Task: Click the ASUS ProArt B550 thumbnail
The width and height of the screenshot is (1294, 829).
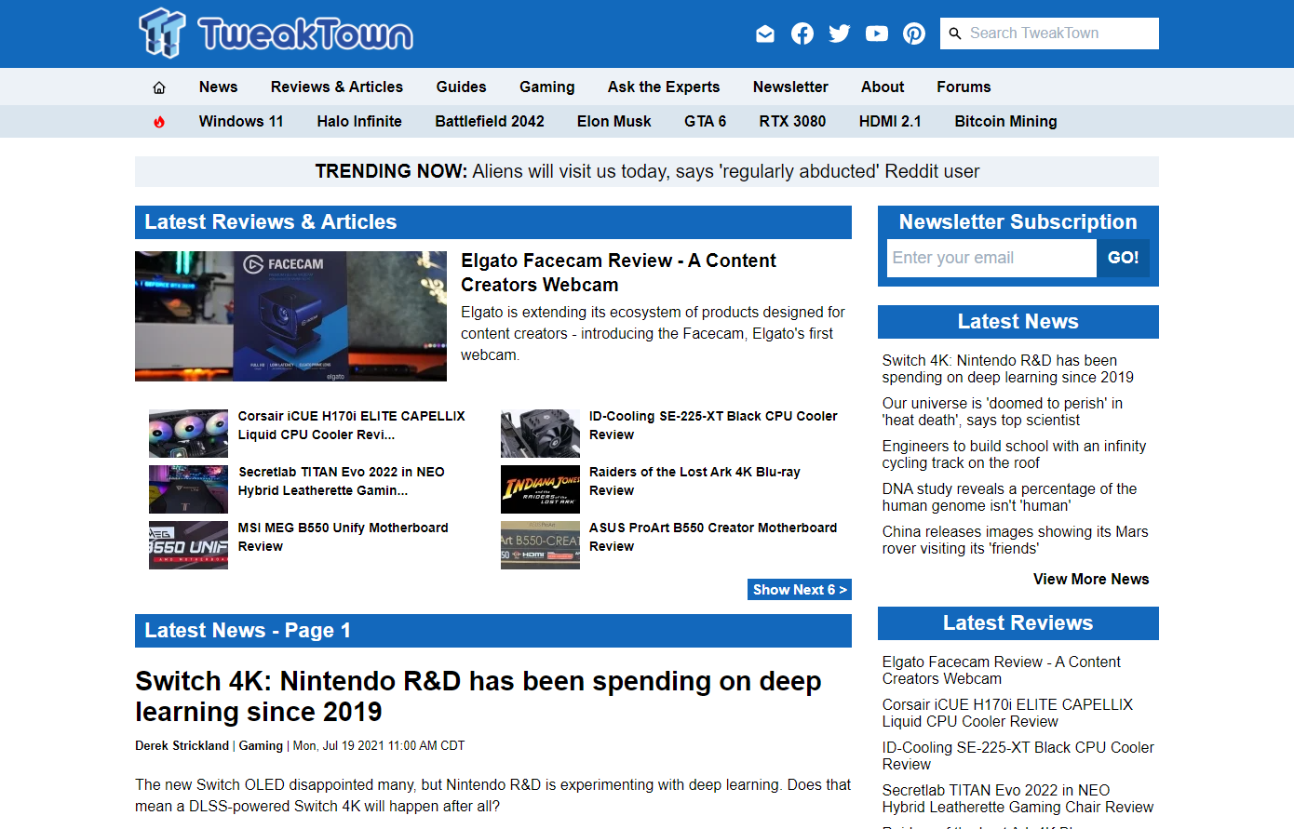Action: pyautogui.click(x=540, y=545)
